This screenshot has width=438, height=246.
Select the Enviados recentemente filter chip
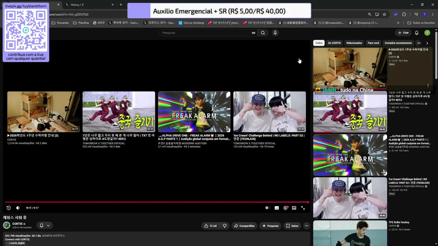398,43
